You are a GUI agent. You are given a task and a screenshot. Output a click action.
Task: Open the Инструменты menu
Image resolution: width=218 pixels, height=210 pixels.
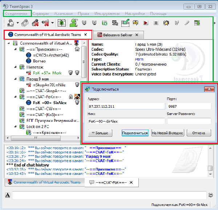pyautogui.click(x=107, y=14)
